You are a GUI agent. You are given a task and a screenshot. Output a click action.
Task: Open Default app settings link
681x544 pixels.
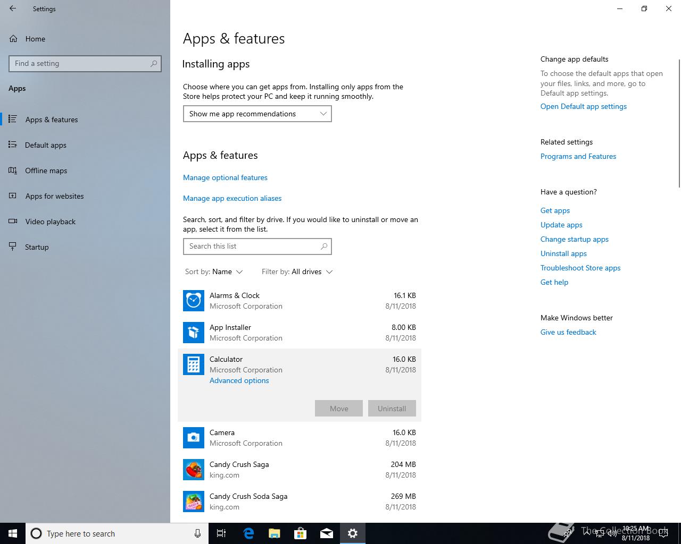click(584, 106)
